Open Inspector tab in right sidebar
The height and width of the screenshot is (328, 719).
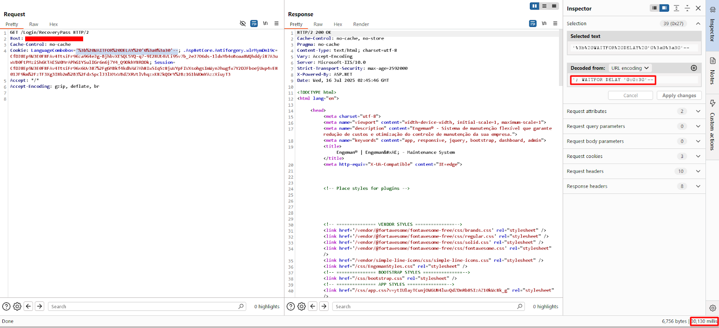(x=712, y=25)
